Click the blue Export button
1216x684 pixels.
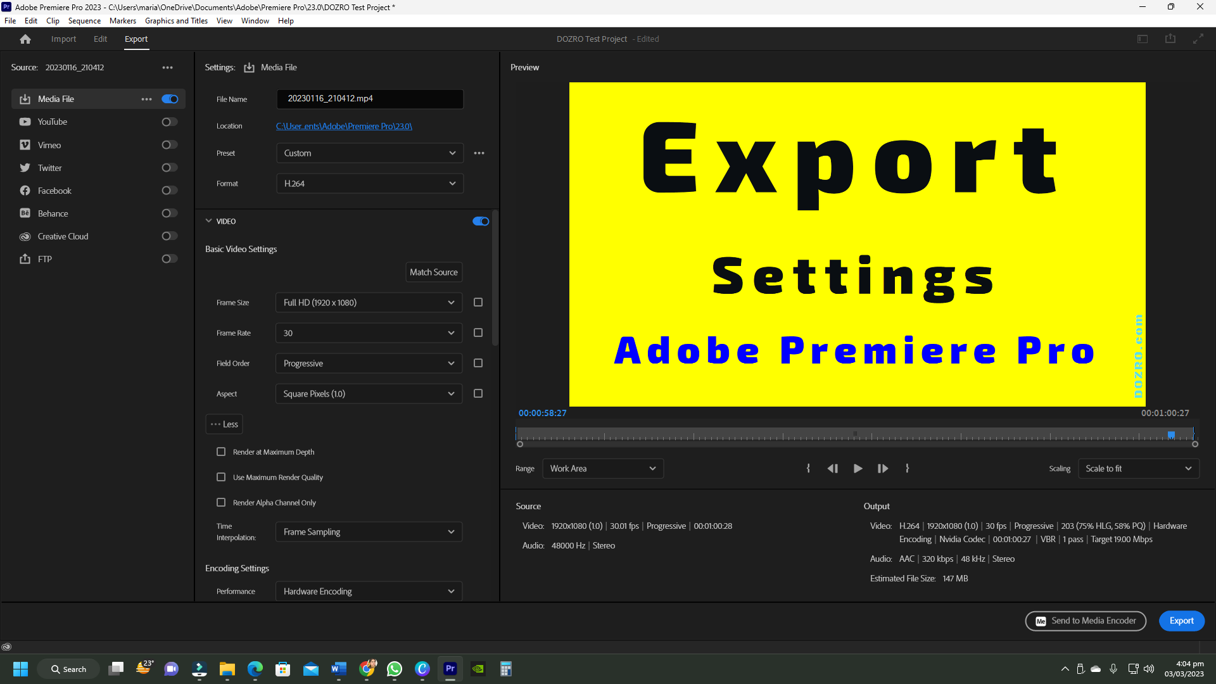click(1181, 621)
